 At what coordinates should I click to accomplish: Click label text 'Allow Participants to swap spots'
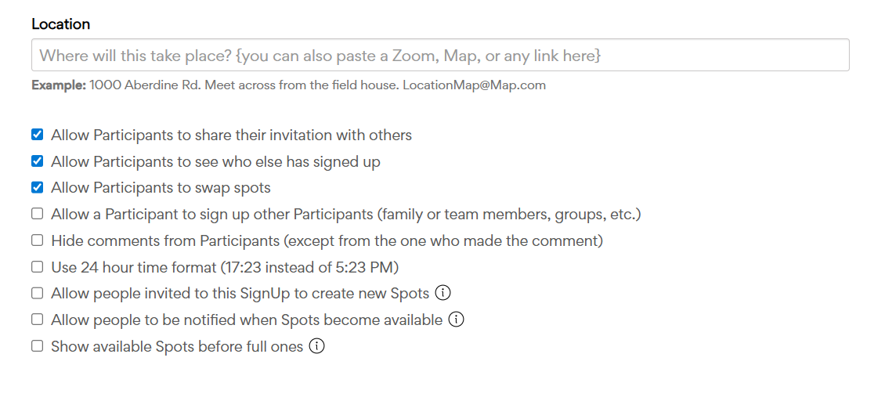tap(161, 188)
